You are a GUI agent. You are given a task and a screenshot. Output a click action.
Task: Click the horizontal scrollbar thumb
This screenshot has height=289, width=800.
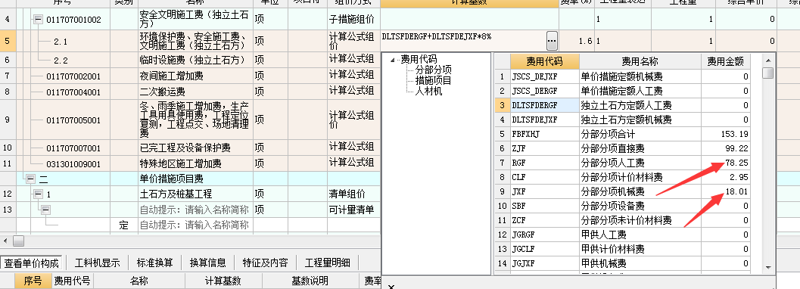point(18,241)
